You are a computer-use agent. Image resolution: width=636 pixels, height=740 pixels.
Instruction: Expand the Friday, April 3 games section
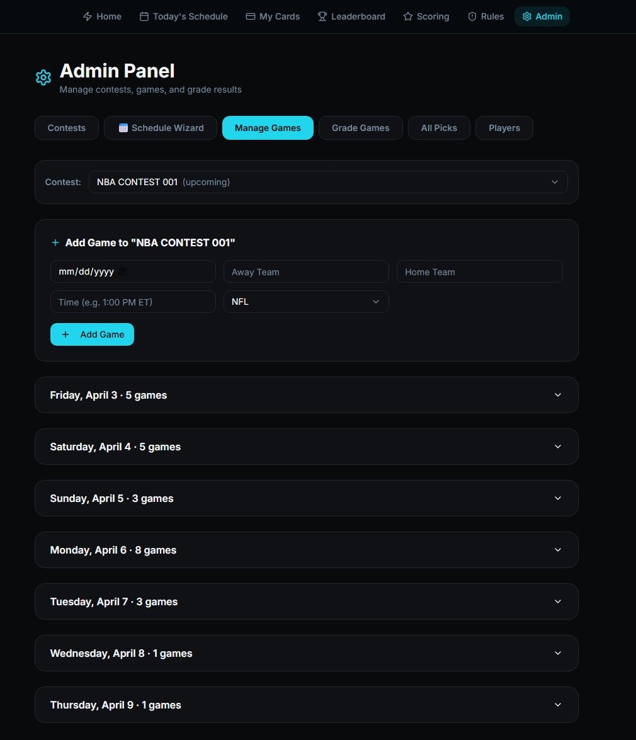tap(306, 395)
